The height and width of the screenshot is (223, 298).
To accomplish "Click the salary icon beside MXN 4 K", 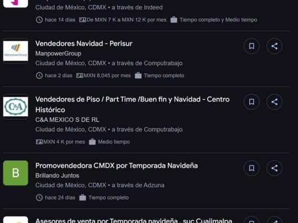I will point(39,142).
